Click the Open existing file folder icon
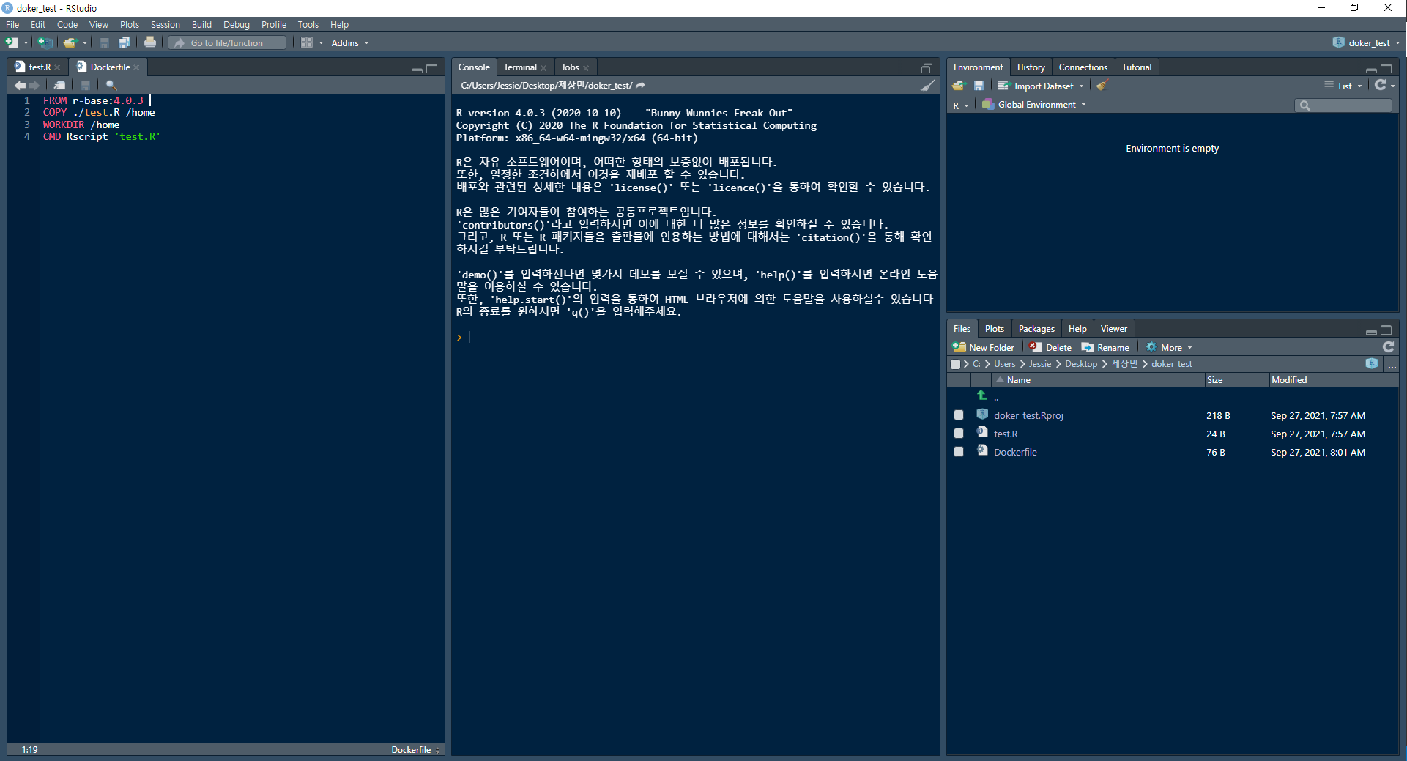 70,42
